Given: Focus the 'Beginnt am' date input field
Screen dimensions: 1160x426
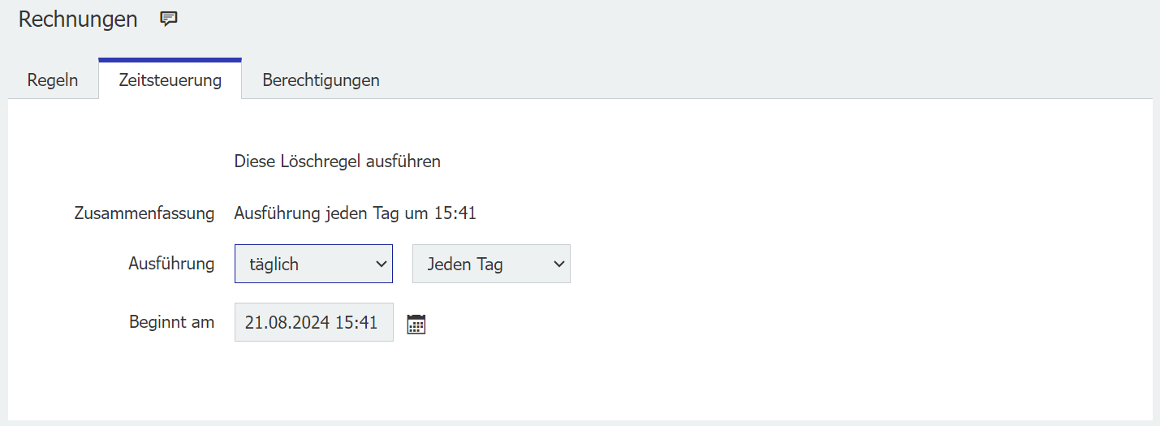Looking at the screenshot, I should click(x=313, y=323).
